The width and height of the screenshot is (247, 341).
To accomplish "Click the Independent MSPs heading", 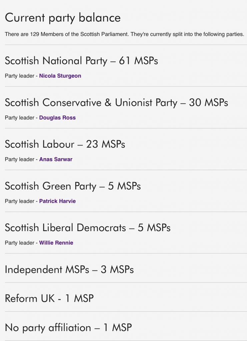I will (x=69, y=269).
